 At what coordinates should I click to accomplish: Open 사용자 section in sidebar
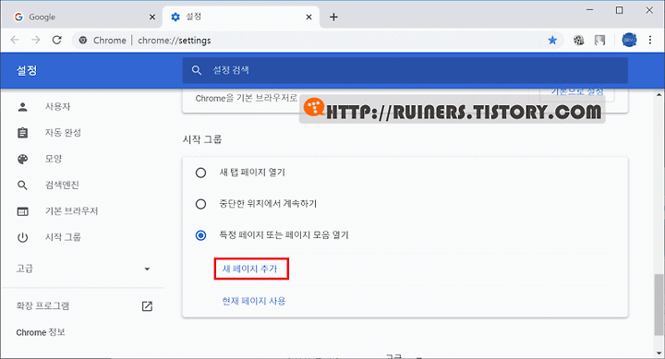tap(57, 107)
